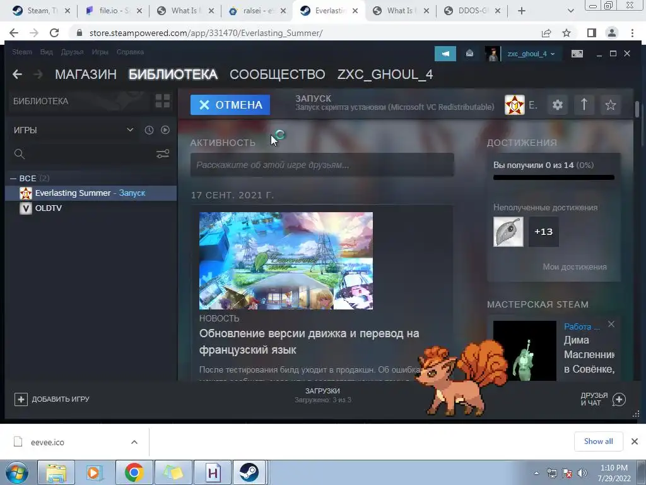Switch to the file.io browser tab
Screen dimensions: 646x485
click(x=113, y=11)
